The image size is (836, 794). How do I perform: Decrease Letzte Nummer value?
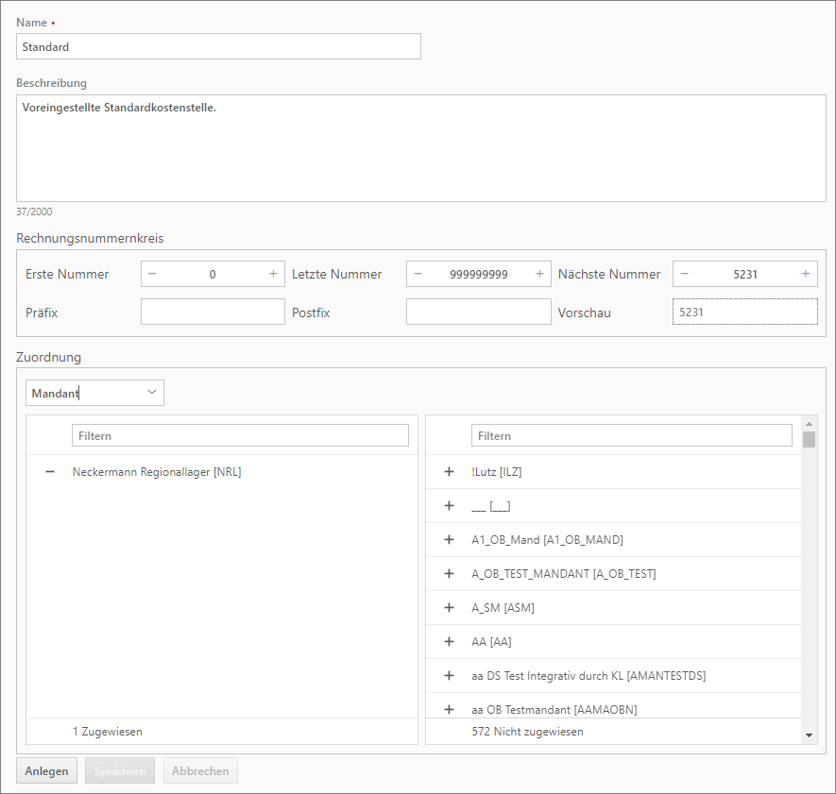[418, 274]
